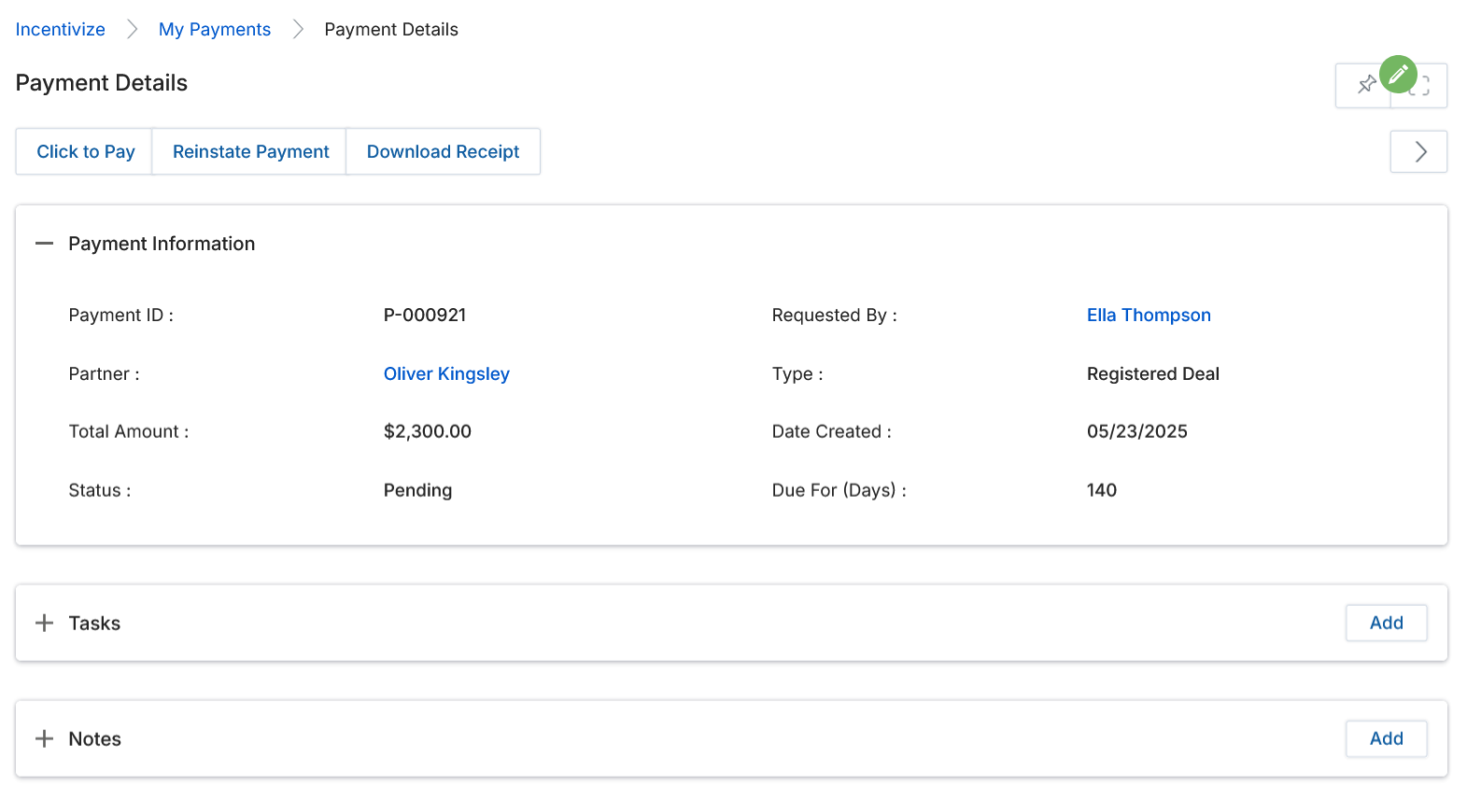Image resolution: width=1467 pixels, height=800 pixels.
Task: Click the Registered Deal type value
Action: click(1153, 373)
